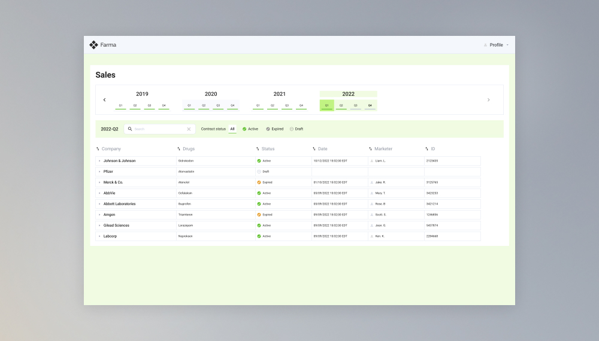The image size is (599, 341).
Task: Click the marketer person icon next to Scott S.
Action: click(x=372, y=215)
